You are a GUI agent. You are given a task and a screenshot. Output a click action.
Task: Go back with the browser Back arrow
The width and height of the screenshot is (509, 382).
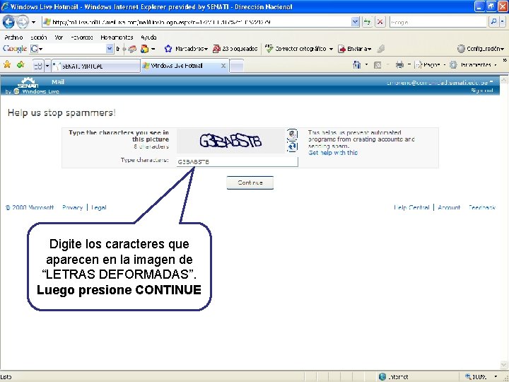(8, 22)
